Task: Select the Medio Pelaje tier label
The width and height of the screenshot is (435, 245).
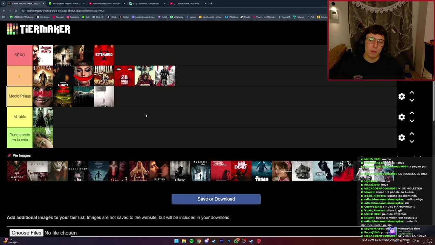Action: click(x=20, y=96)
